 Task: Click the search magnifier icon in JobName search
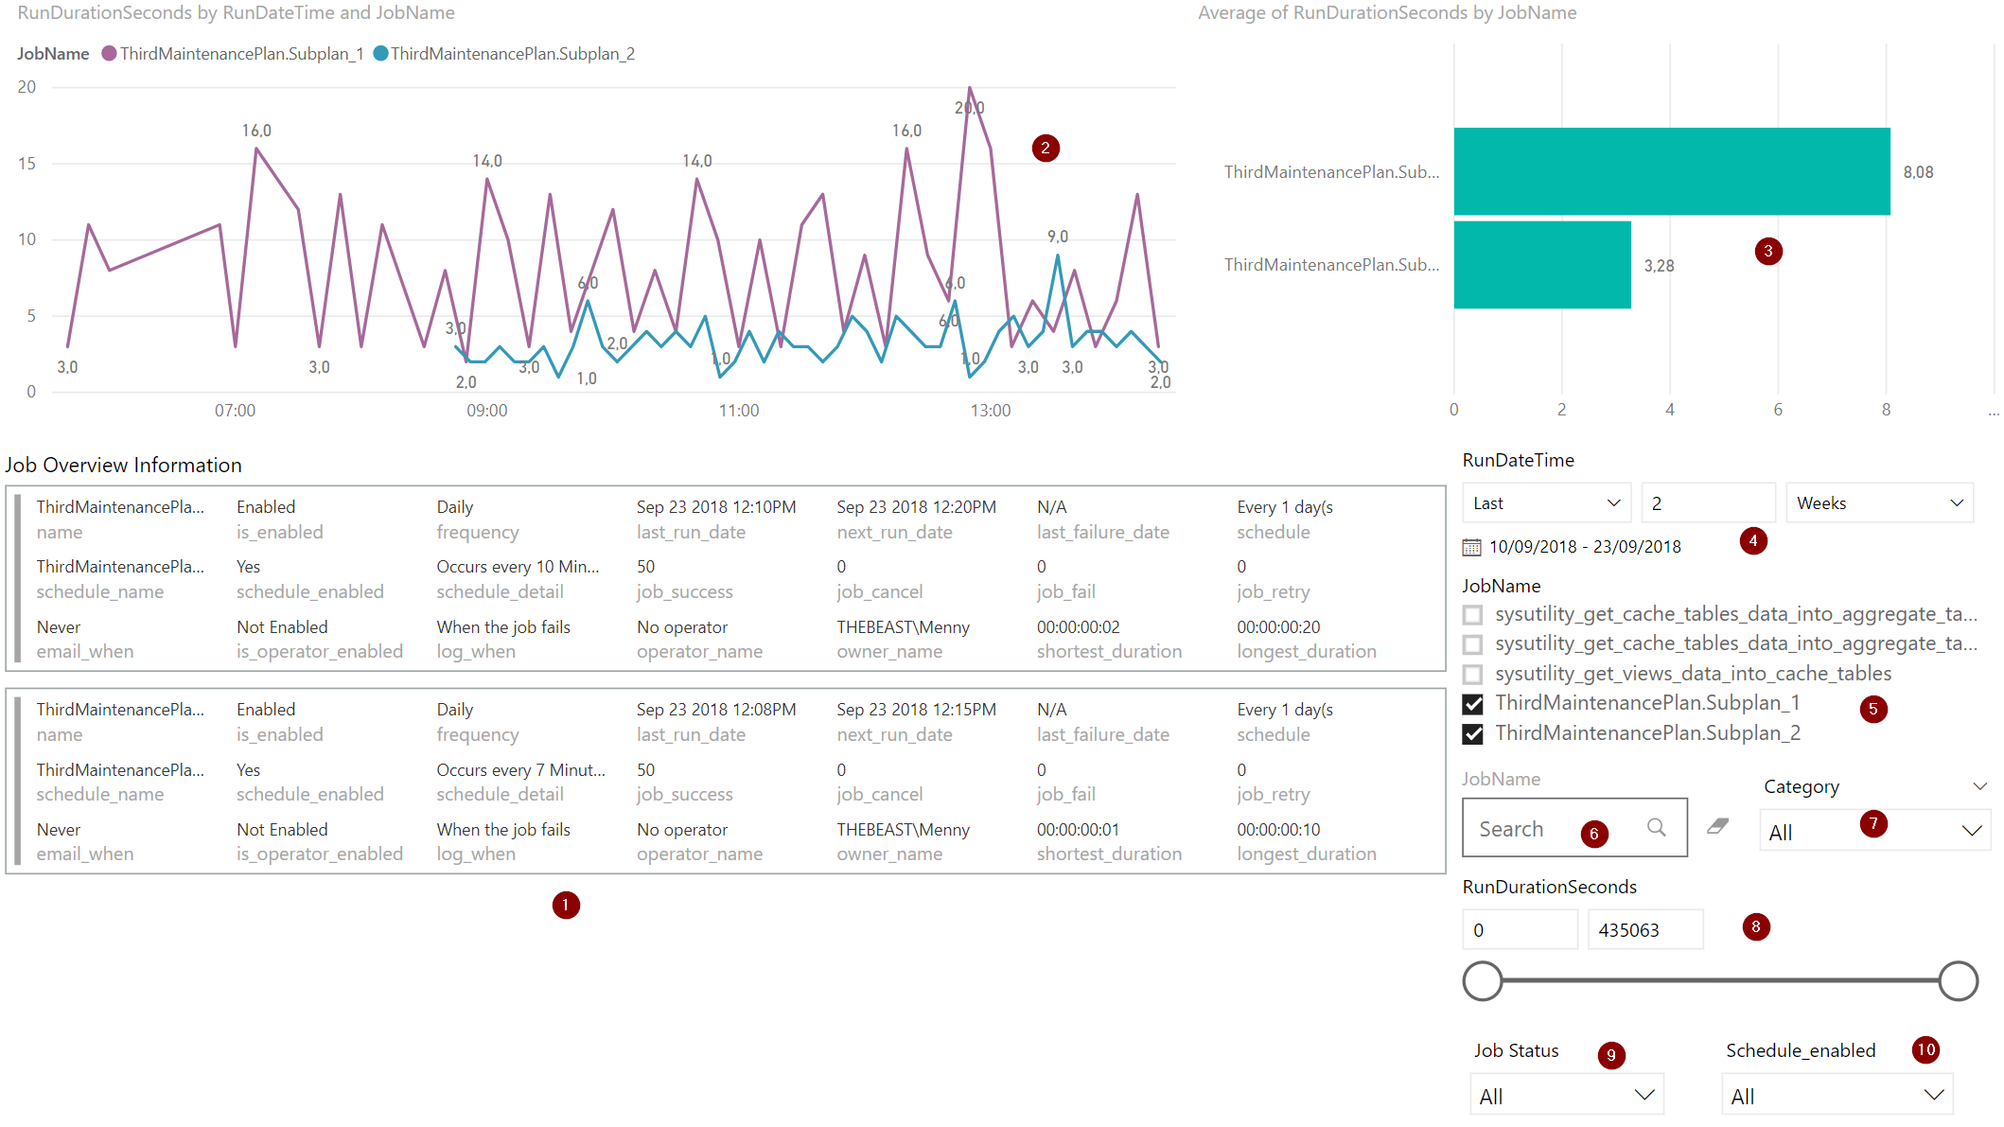pos(1656,827)
